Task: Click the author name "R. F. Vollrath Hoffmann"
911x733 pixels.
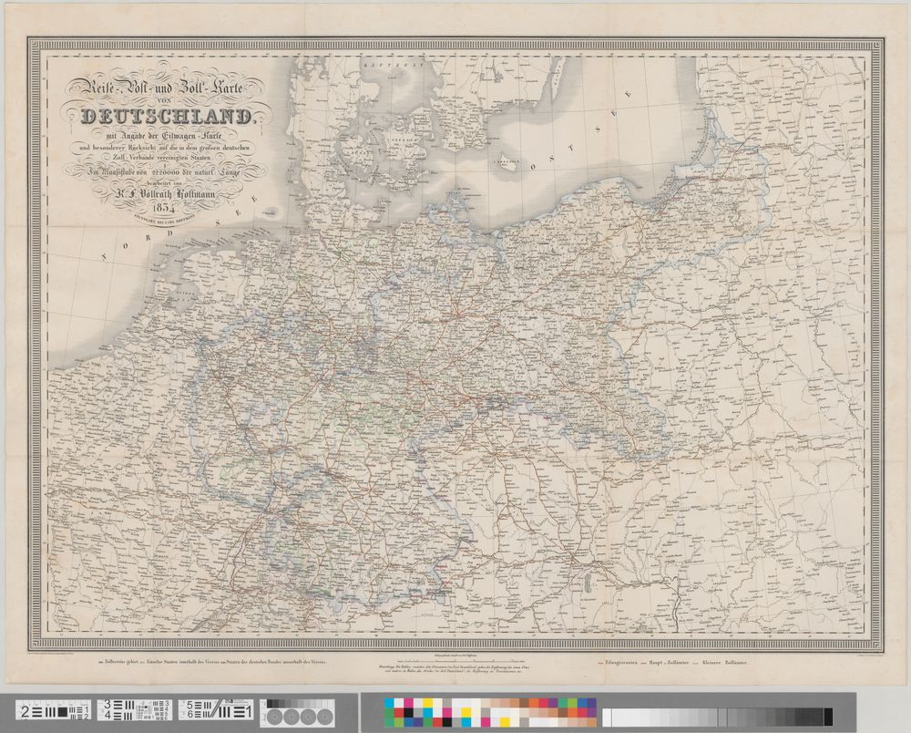Action: (166, 195)
